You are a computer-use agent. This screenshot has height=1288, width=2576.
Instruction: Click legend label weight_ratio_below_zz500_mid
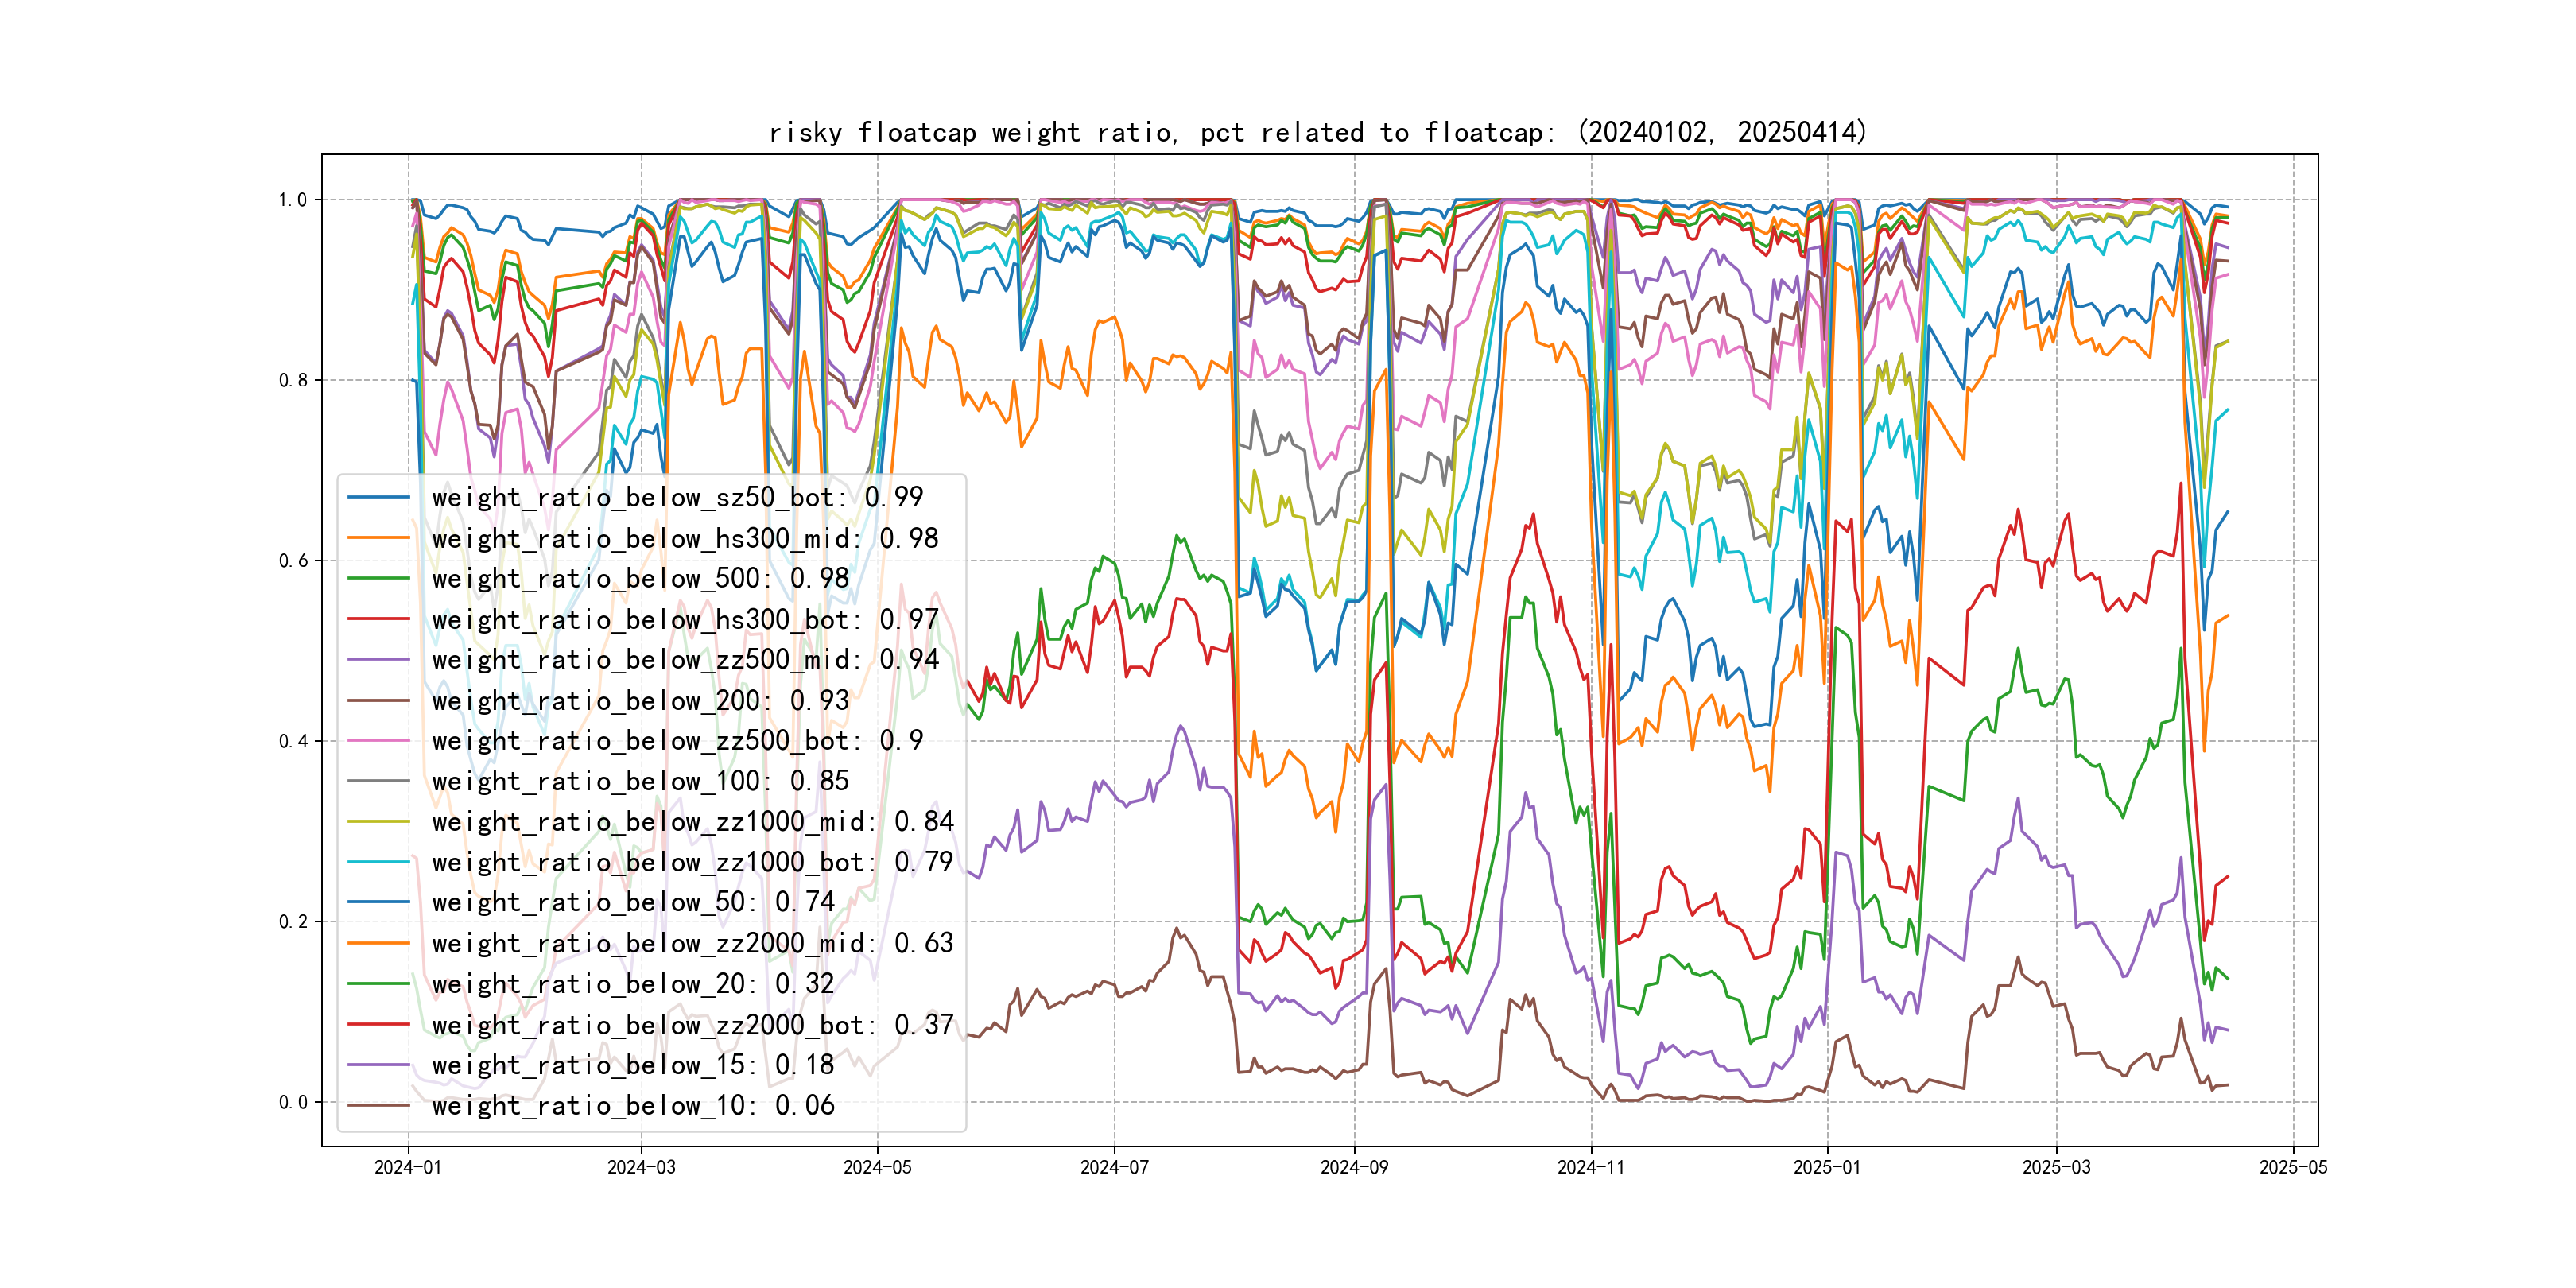point(685,659)
